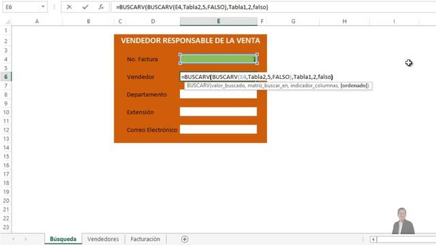Click the horizontal scrollbar track
Image resolution: width=436 pixels, height=245 pixels.
point(407,239)
